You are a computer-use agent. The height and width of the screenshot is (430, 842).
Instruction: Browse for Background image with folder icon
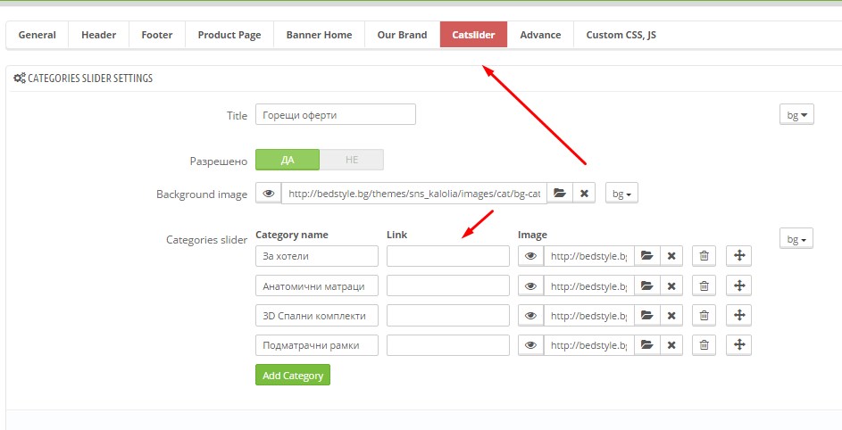[560, 194]
